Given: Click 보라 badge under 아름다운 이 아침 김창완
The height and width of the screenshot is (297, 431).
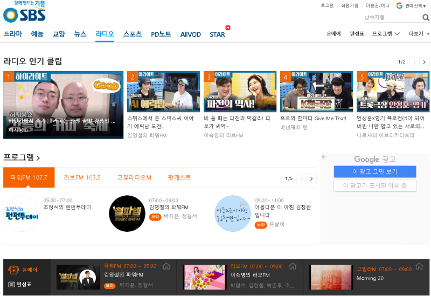Looking at the screenshot, I should point(261,225).
